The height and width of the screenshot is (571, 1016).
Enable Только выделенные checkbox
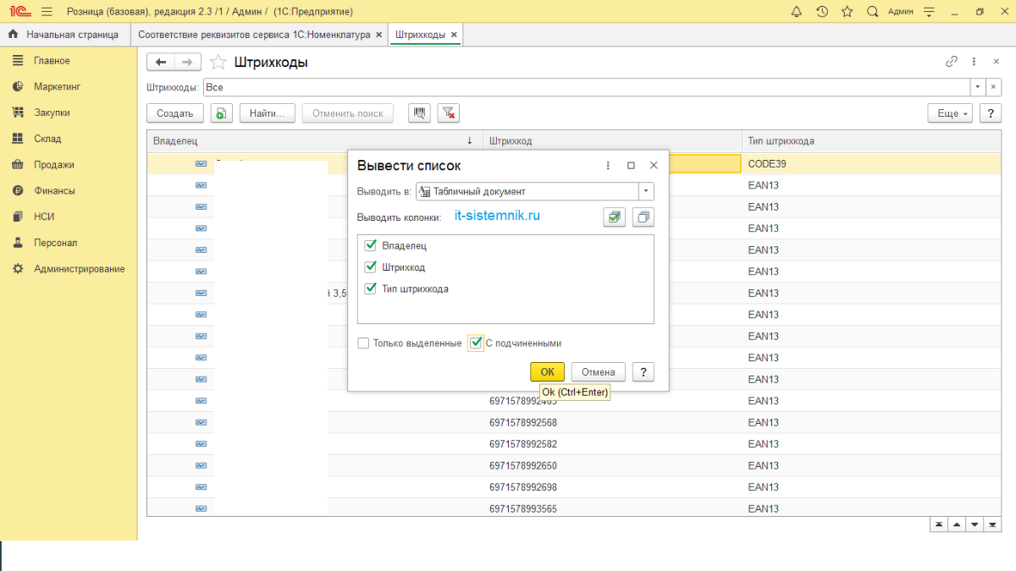[364, 343]
